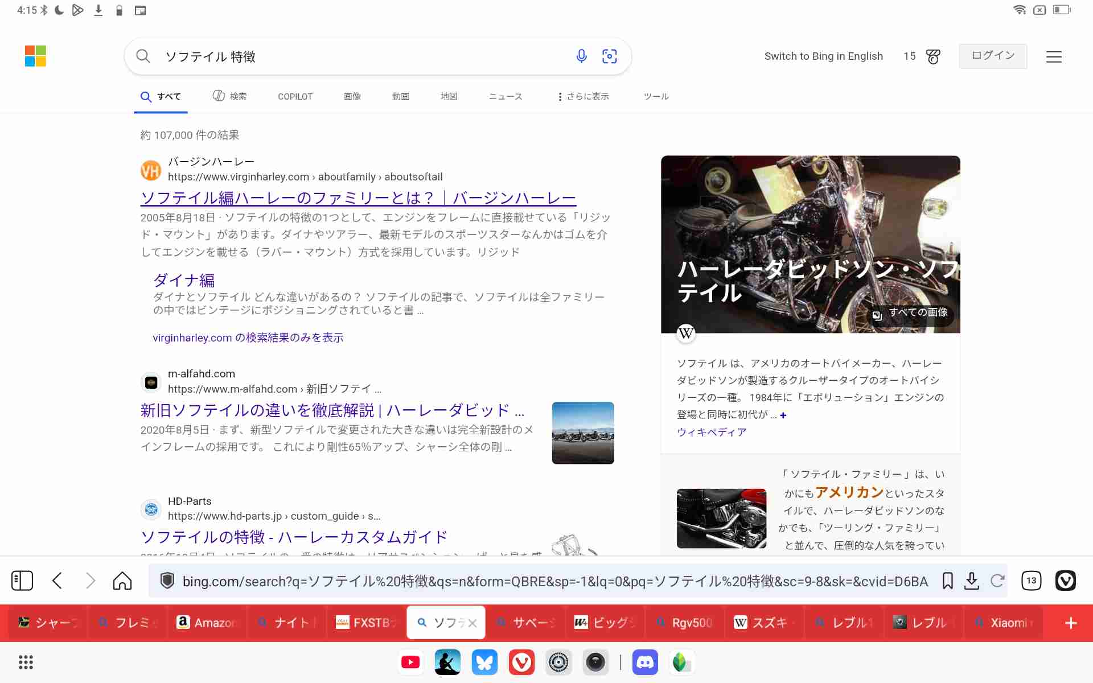Toggle the browser side panel icon
Image resolution: width=1093 pixels, height=683 pixels.
coord(22,581)
